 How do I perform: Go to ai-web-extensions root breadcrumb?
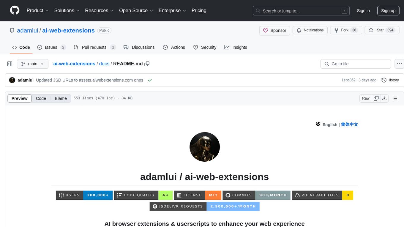tap(74, 64)
